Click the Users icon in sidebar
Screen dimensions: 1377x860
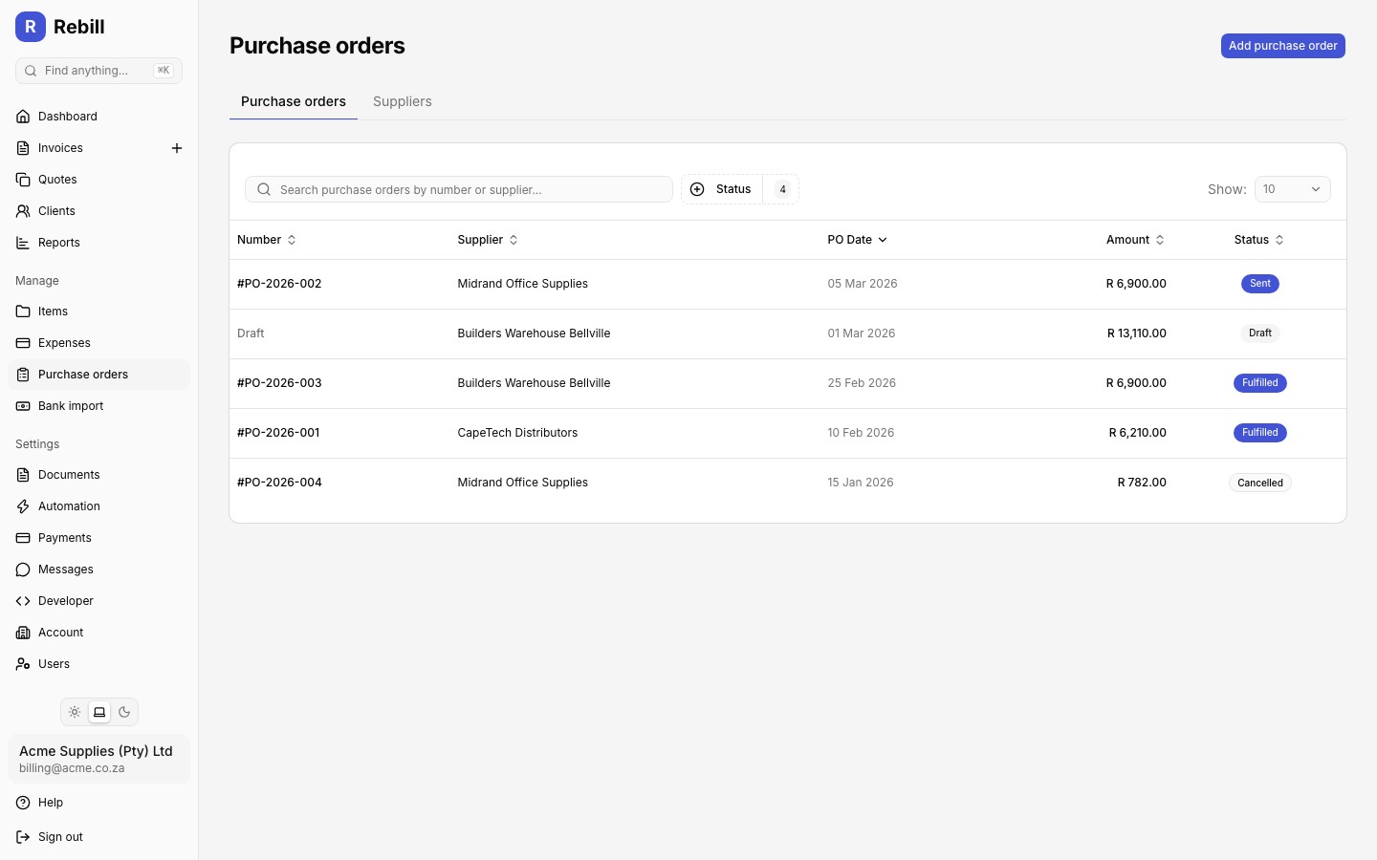(23, 664)
